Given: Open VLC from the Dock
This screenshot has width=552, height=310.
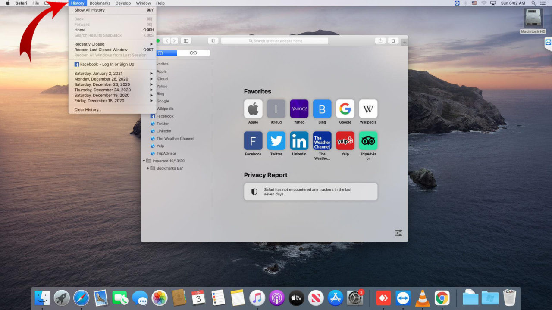Looking at the screenshot, I should click(x=423, y=298).
